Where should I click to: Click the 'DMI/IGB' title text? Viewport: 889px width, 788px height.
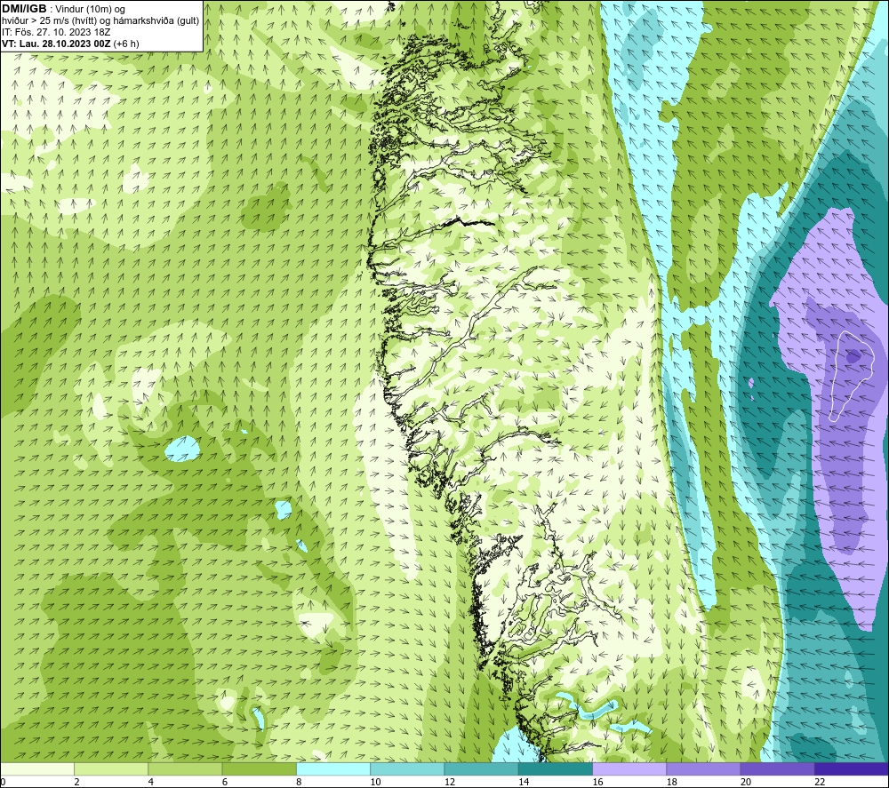coord(24,9)
